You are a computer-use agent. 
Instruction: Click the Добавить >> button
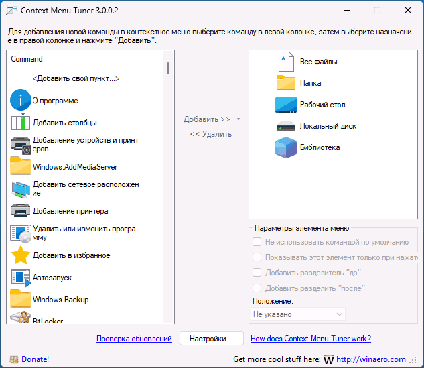coord(207,119)
